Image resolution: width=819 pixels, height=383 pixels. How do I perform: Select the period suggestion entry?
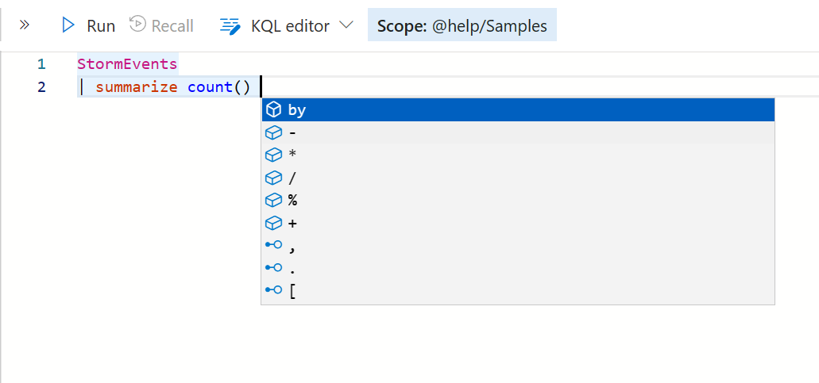point(518,268)
